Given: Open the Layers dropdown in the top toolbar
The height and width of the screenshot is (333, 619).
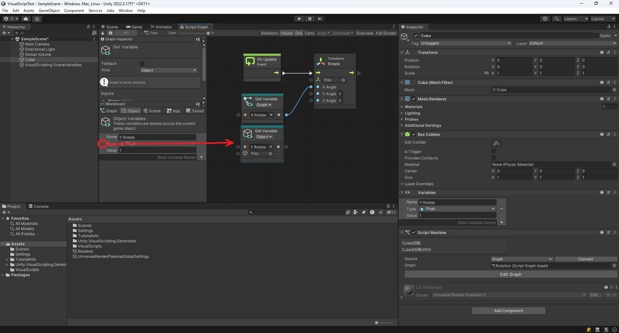Looking at the screenshot, I should pos(576,19).
